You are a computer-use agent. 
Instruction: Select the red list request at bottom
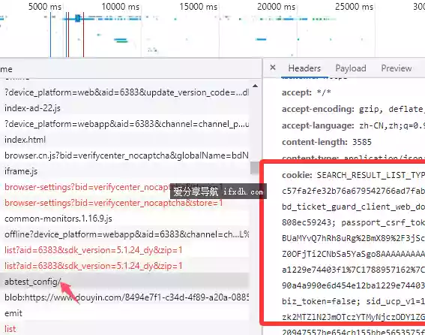coord(124,329)
